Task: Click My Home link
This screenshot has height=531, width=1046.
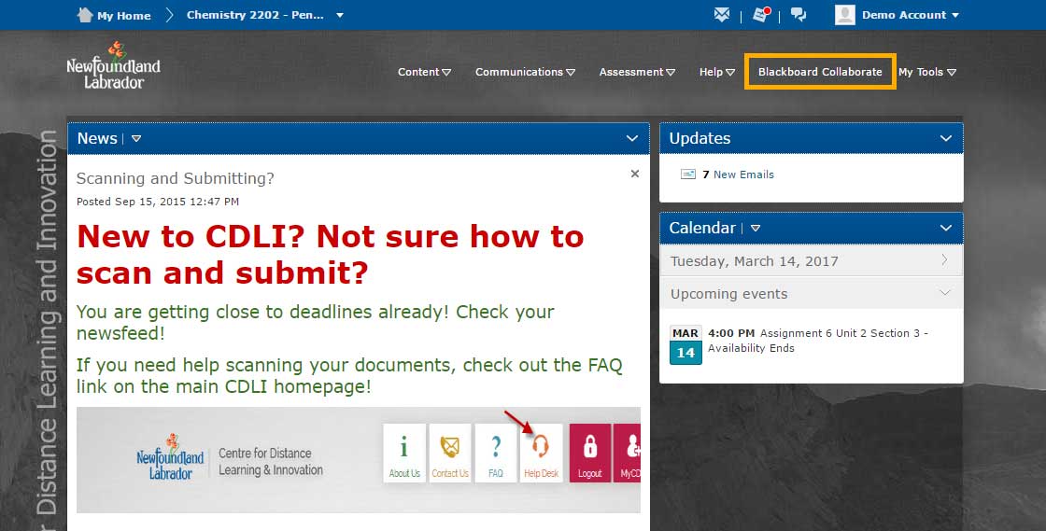Action: click(x=124, y=15)
